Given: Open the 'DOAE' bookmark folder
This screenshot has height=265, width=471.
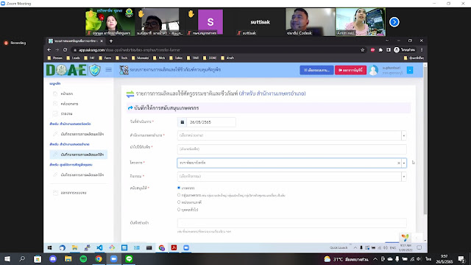Looking at the screenshot, I should 210,58.
